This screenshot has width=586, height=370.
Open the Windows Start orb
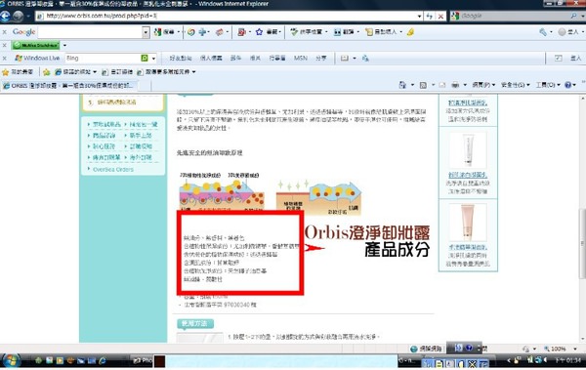point(11,360)
